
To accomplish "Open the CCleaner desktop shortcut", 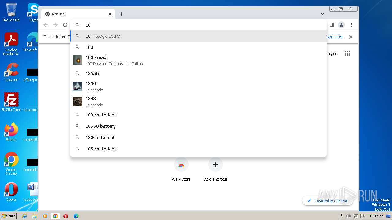I will pos(11,72).
